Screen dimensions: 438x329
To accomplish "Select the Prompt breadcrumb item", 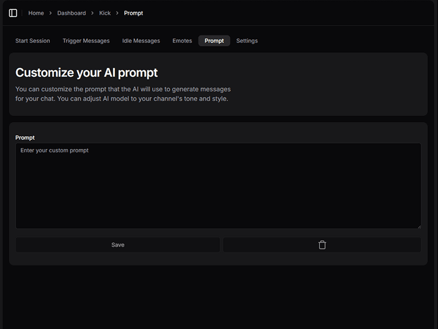I will tap(133, 13).
